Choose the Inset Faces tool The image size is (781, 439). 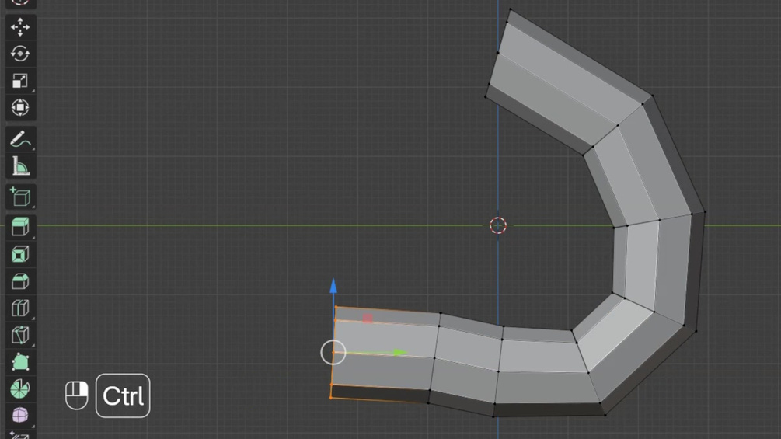coord(20,254)
